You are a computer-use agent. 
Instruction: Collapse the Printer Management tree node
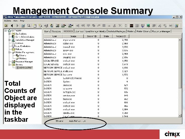(9, 52)
